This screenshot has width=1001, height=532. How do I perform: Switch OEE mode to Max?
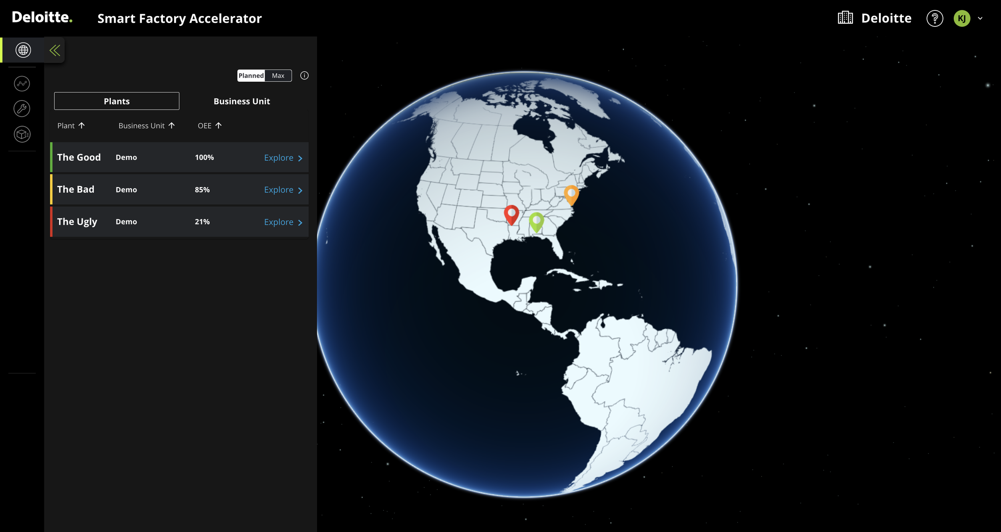278,76
